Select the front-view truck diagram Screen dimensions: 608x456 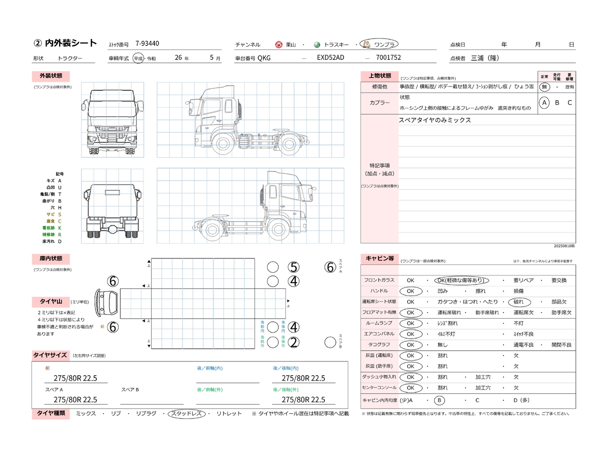[113, 120]
